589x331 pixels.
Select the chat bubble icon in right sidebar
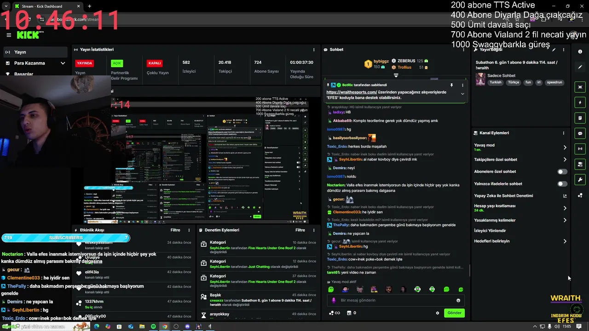[x=580, y=133]
